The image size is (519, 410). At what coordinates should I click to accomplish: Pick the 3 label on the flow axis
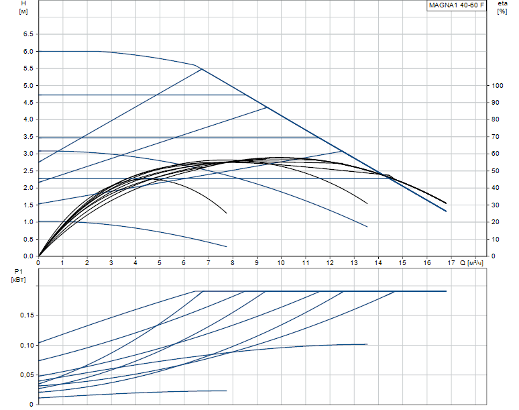pos(111,263)
